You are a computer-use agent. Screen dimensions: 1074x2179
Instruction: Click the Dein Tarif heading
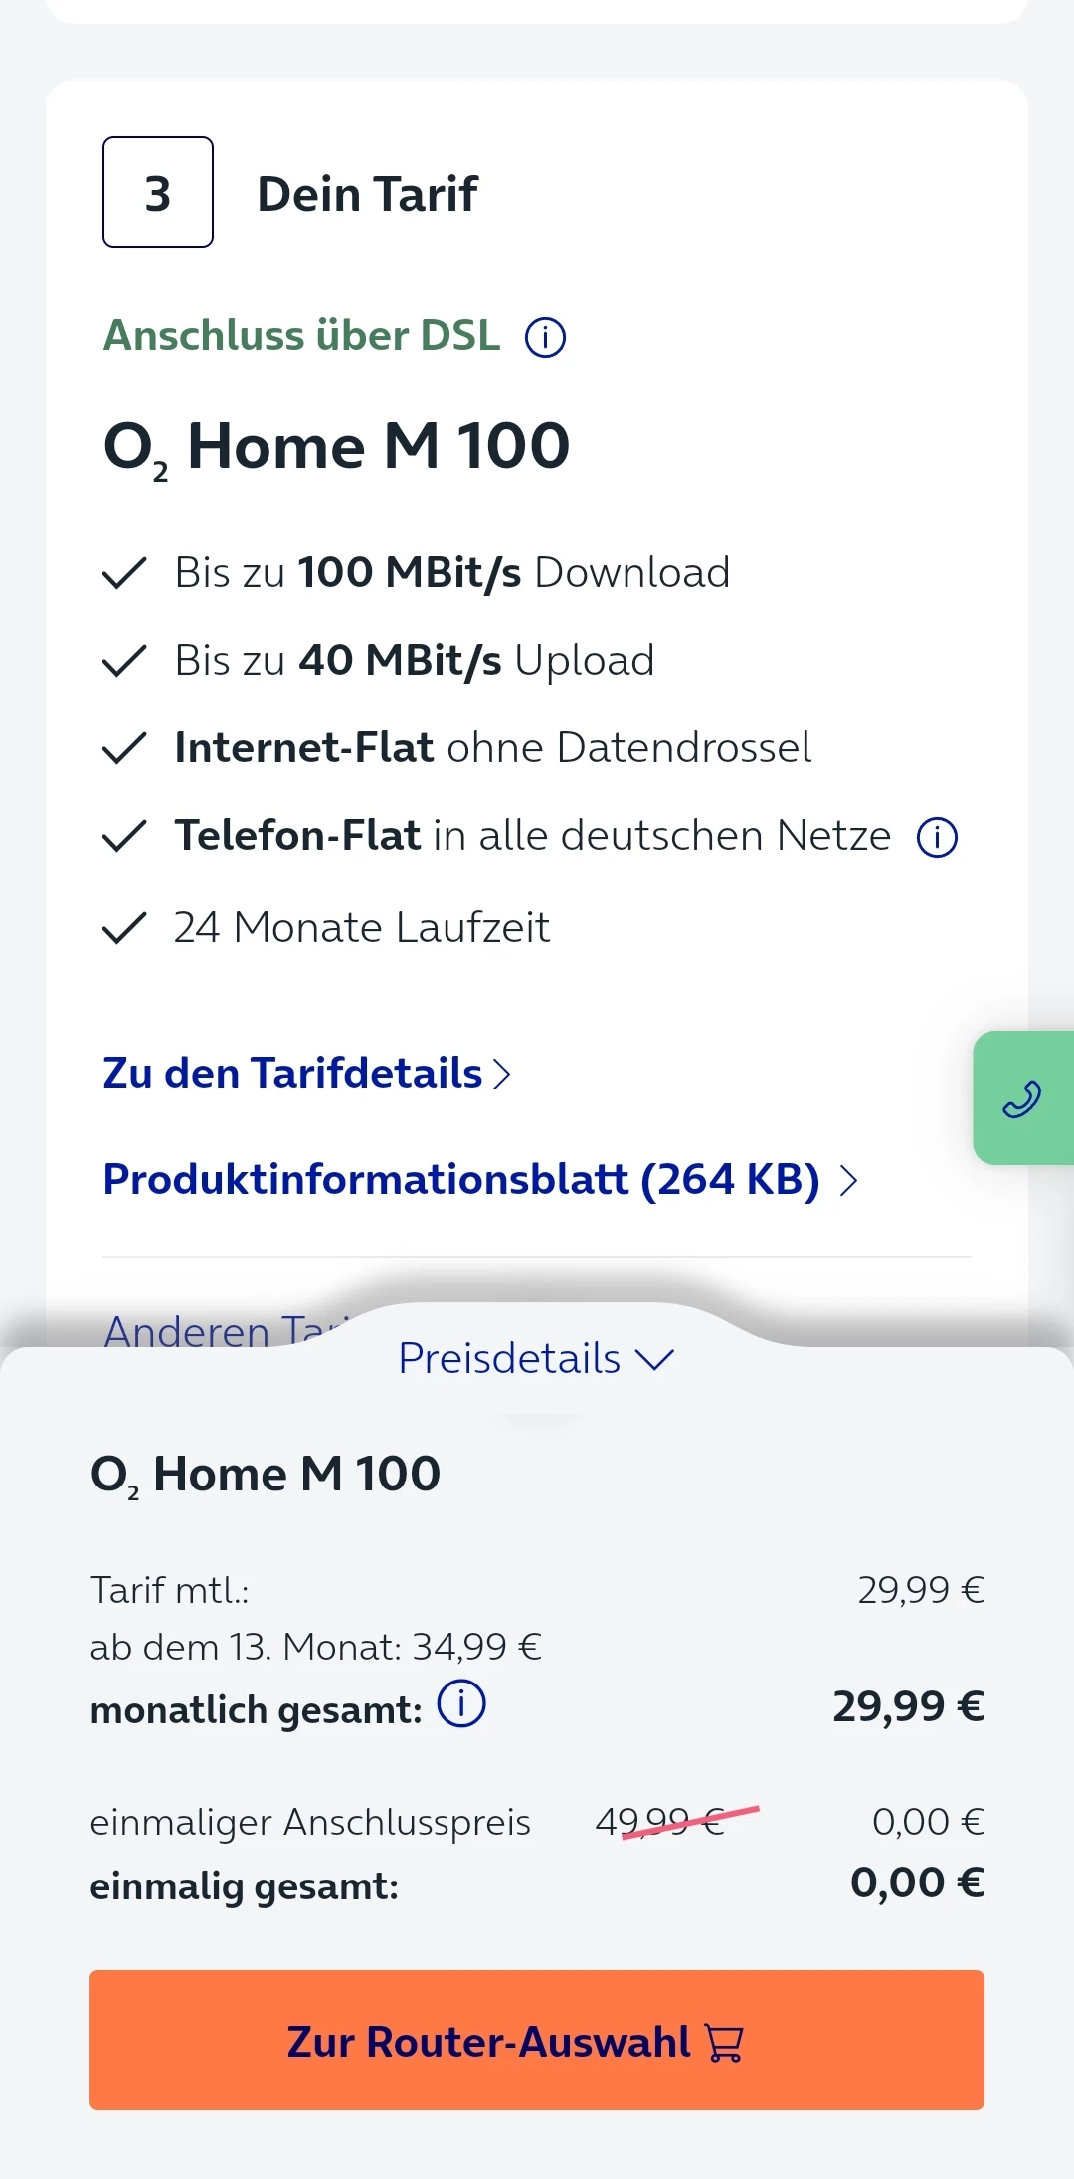coord(367,194)
